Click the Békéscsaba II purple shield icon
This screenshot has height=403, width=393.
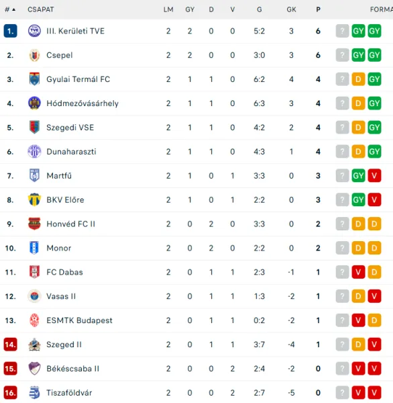coord(34,369)
